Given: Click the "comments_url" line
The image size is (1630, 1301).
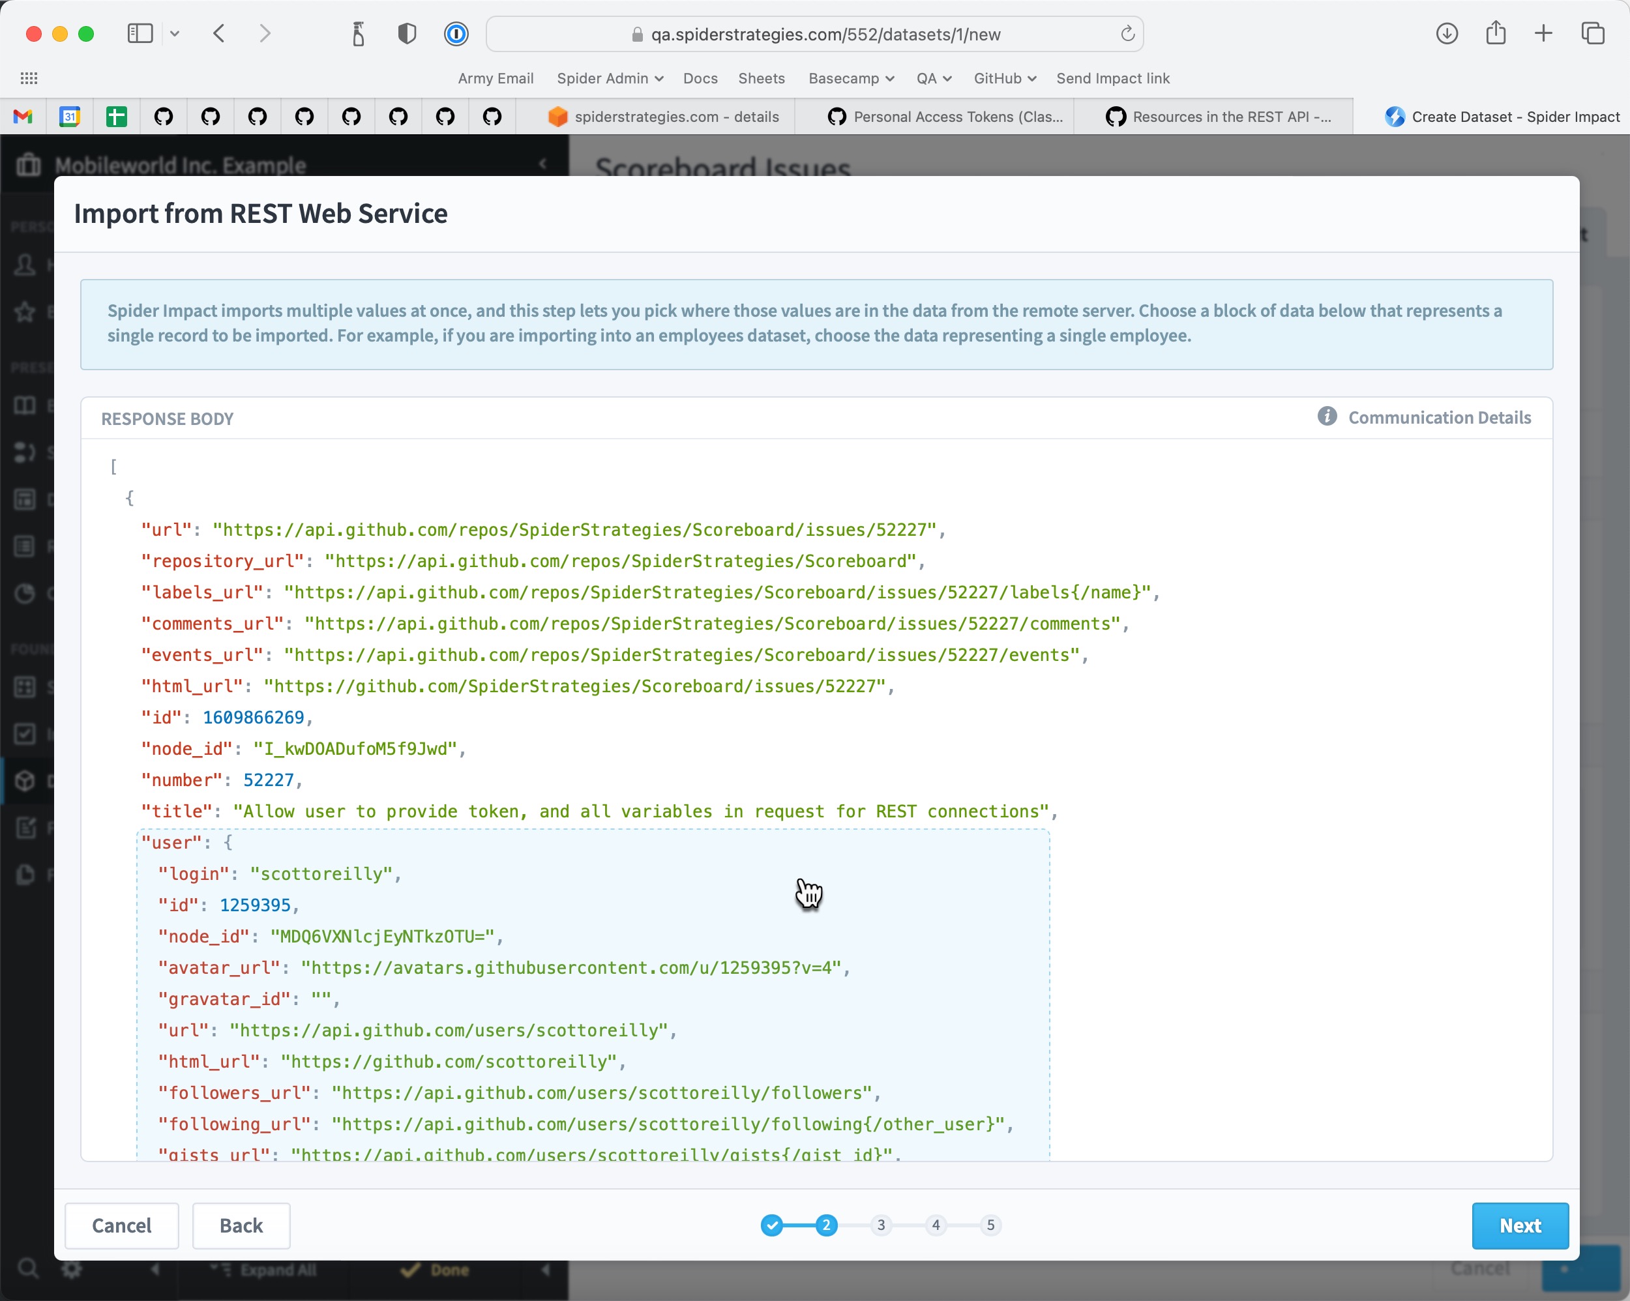Looking at the screenshot, I should coord(635,624).
